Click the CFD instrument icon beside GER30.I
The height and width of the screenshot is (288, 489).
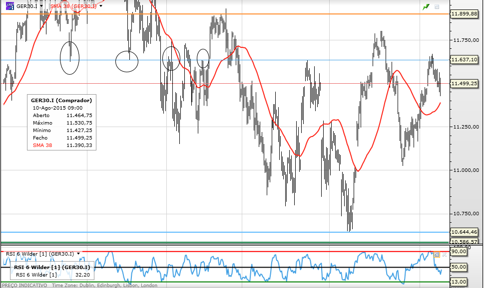pyautogui.click(x=9, y=6)
